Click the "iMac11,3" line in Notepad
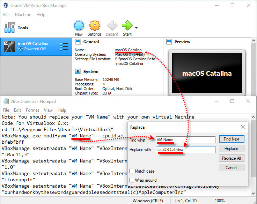 pos(16,154)
